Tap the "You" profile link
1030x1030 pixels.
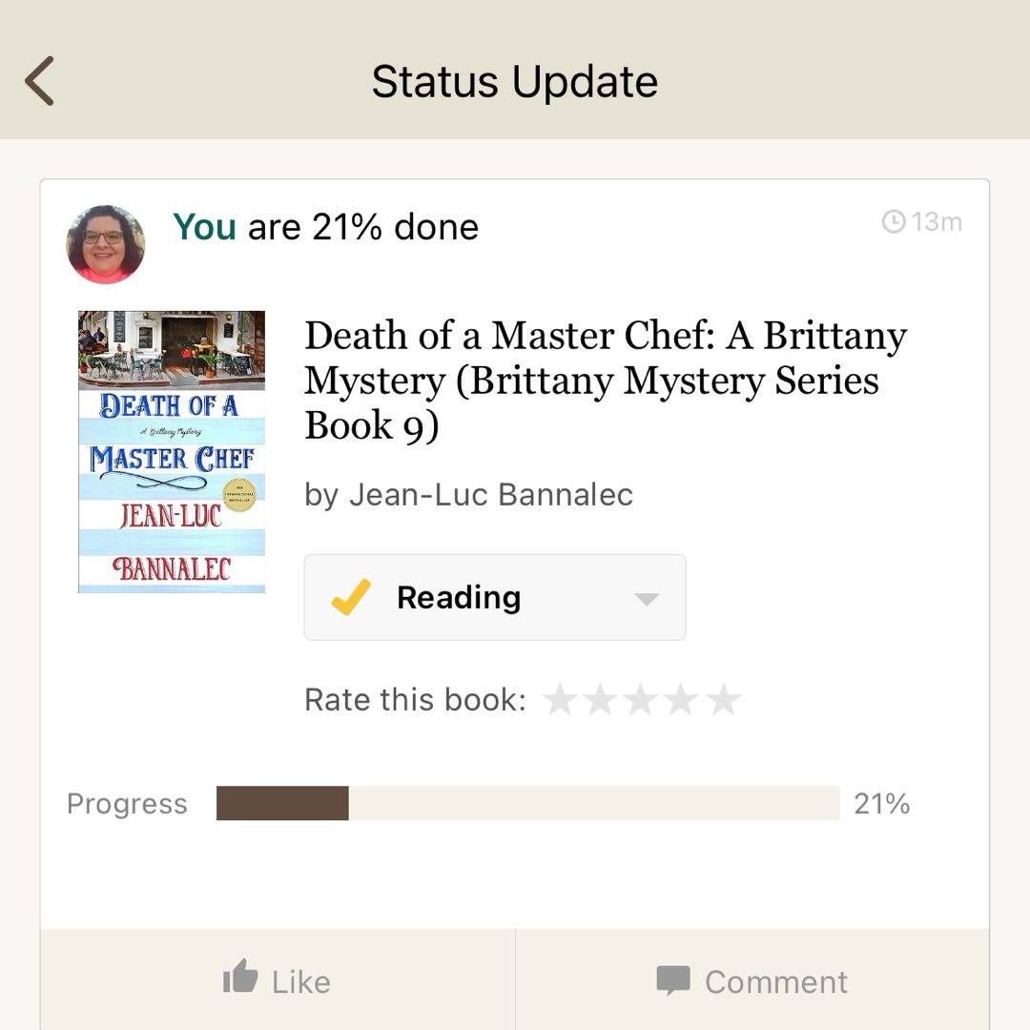point(204,227)
